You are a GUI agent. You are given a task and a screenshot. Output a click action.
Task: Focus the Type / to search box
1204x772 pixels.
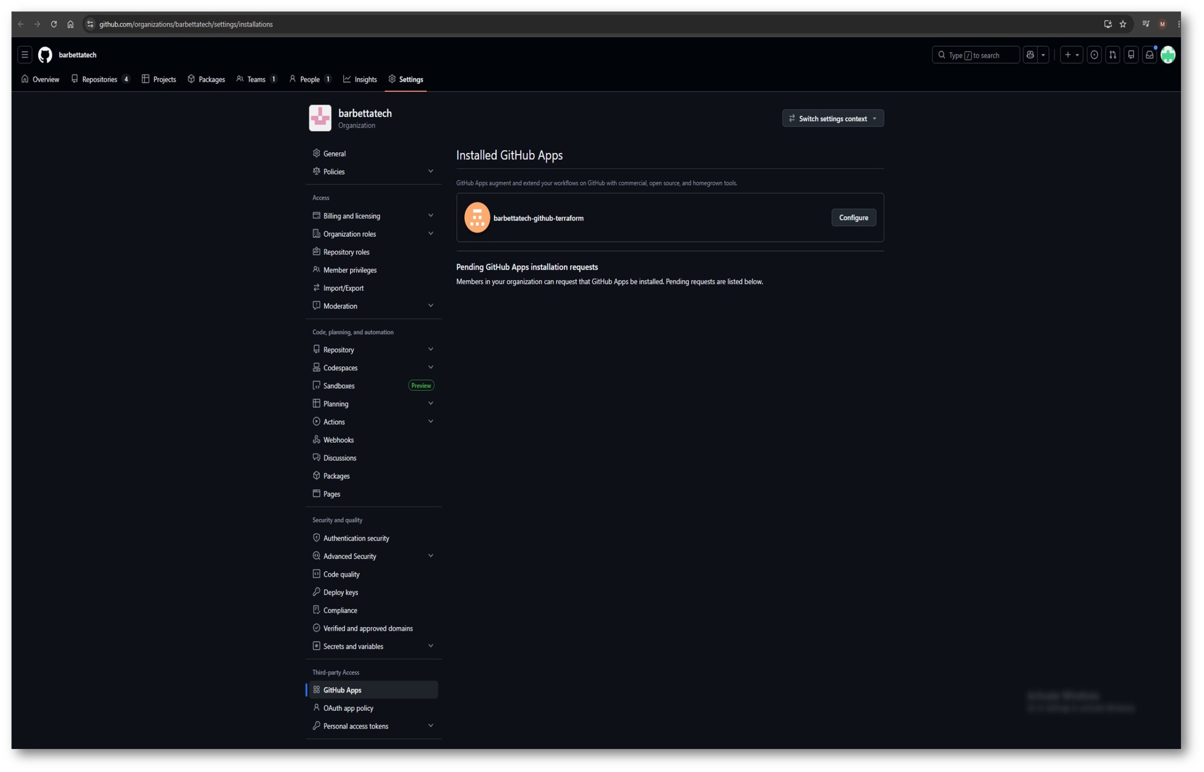tap(975, 55)
